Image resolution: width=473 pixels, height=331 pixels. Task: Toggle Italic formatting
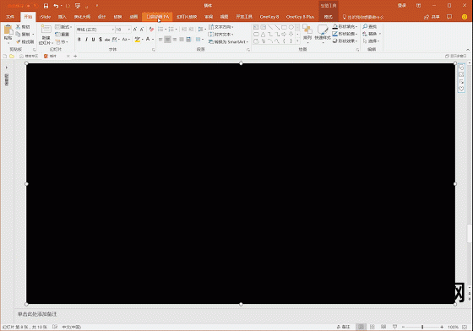(x=86, y=39)
